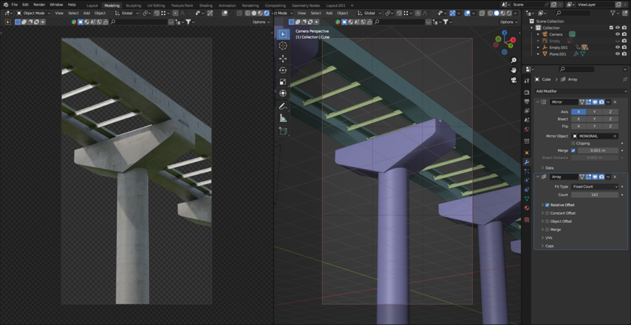
Task: Open the Modifiers wrench properties tab
Action: click(x=527, y=162)
